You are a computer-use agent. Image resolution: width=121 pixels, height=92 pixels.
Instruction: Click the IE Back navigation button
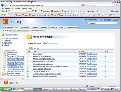[x=2, y=5]
